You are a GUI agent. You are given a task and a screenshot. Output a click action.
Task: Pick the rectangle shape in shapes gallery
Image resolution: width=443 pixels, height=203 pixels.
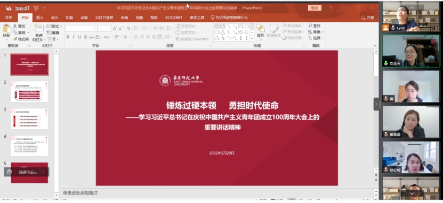(x=240, y=27)
